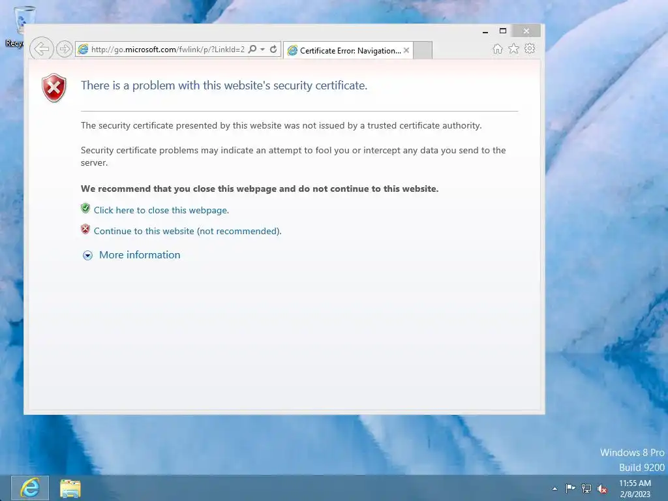
Task: Click the certificate problem heading text
Action: 224,85
